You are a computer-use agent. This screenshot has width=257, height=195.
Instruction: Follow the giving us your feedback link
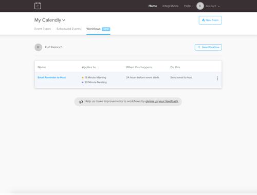[161, 101]
